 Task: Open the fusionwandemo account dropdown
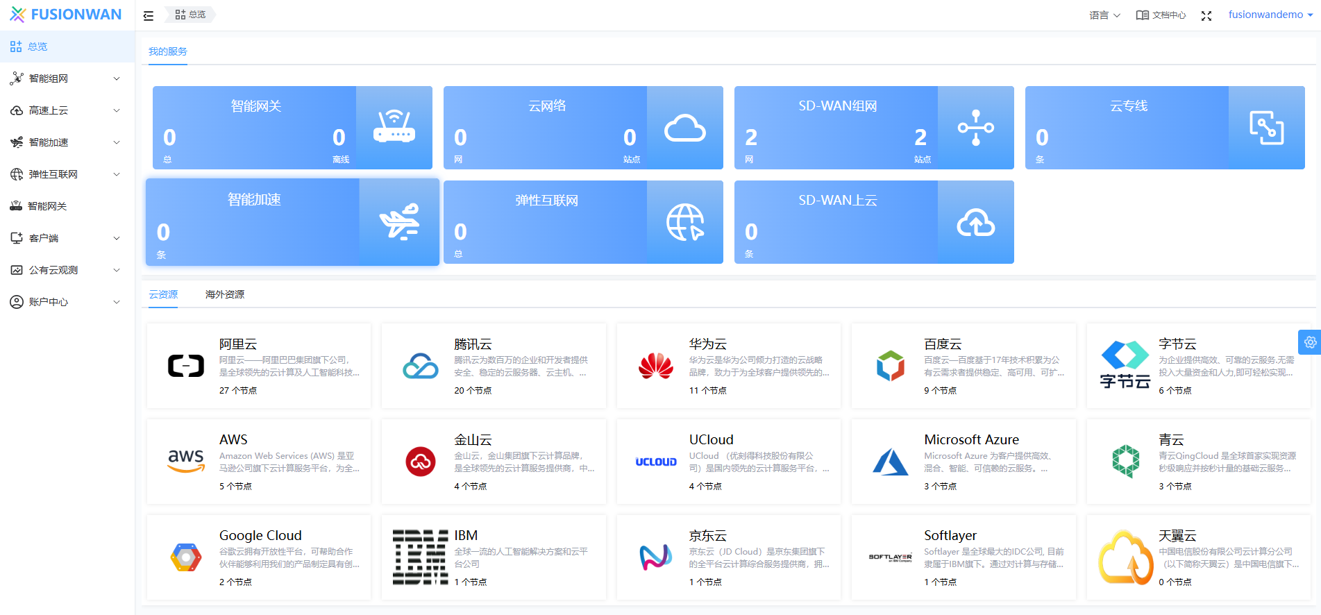point(1270,15)
